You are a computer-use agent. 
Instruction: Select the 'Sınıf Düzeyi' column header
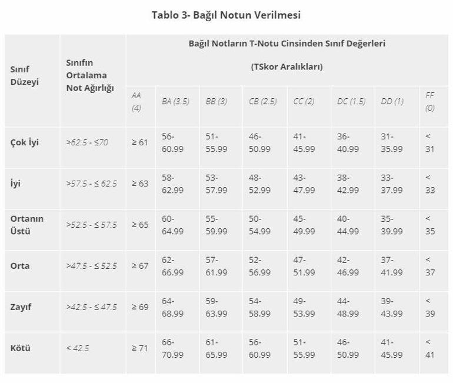click(x=24, y=76)
